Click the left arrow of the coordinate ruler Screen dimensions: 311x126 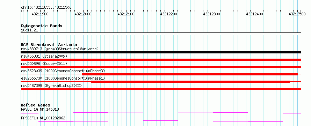[x=22, y=11]
